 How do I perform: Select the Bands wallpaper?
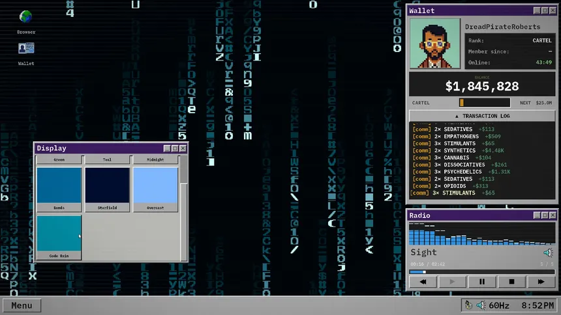(x=59, y=189)
